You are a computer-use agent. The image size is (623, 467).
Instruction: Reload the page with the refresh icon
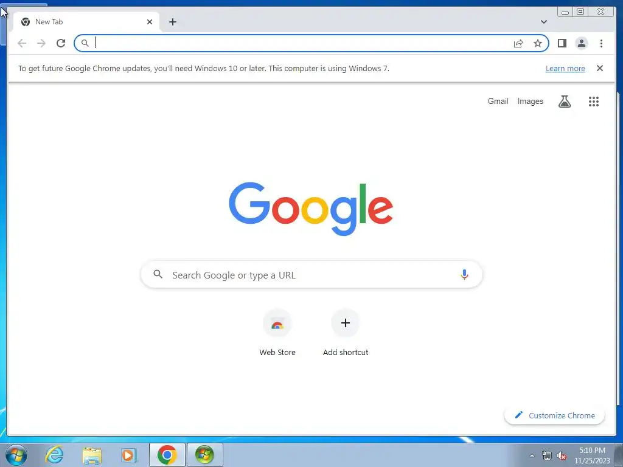(61, 43)
